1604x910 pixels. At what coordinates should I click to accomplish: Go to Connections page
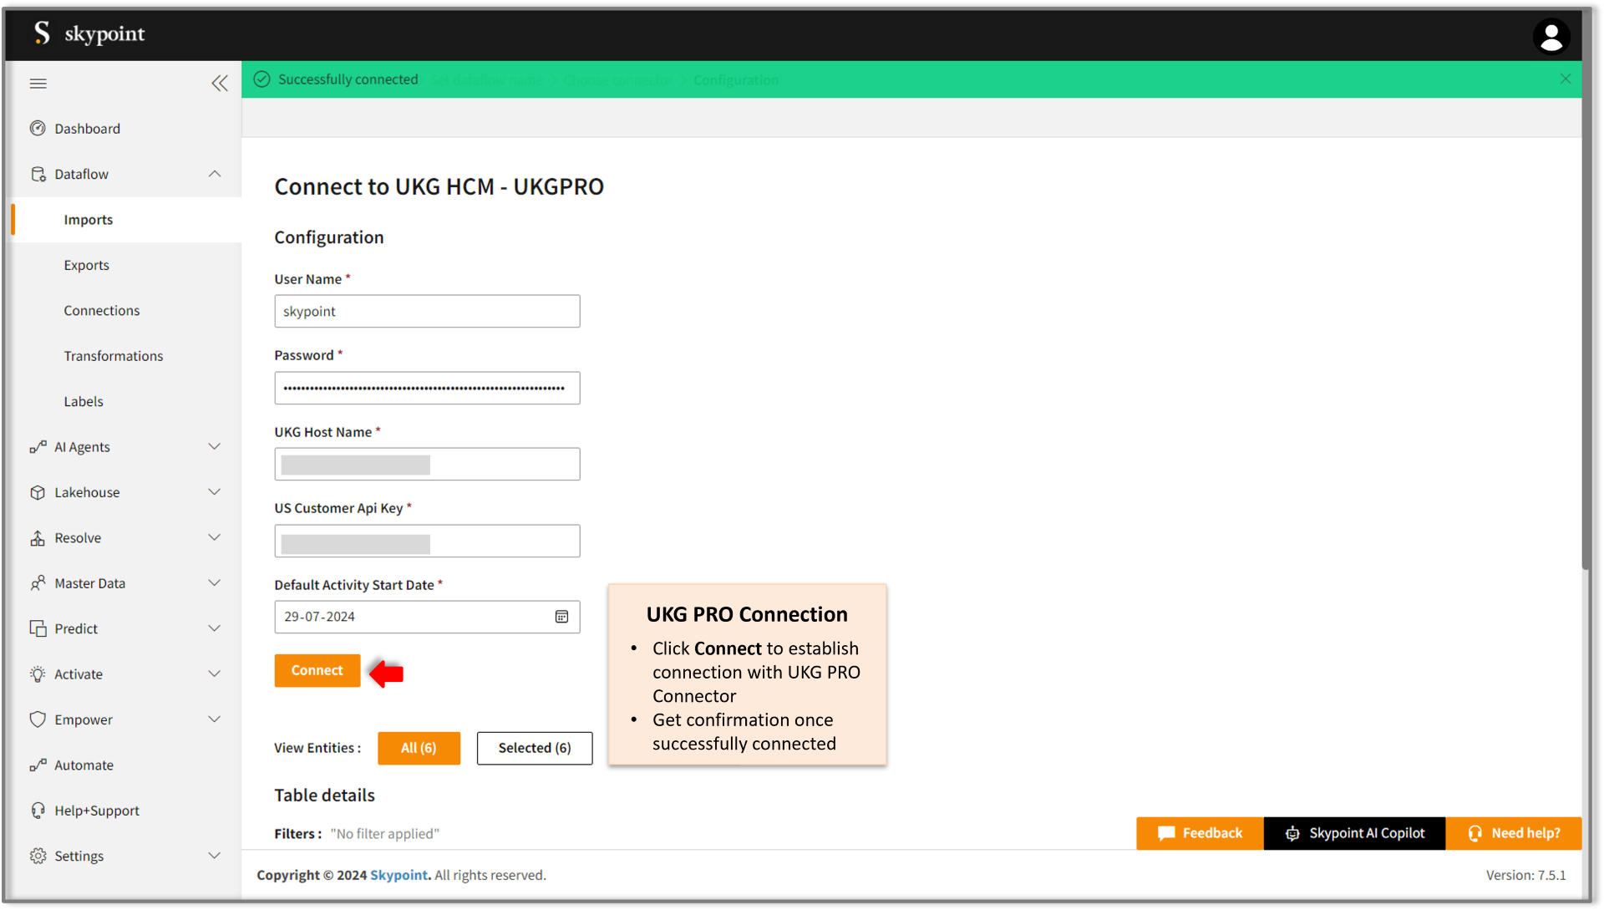coord(102,311)
